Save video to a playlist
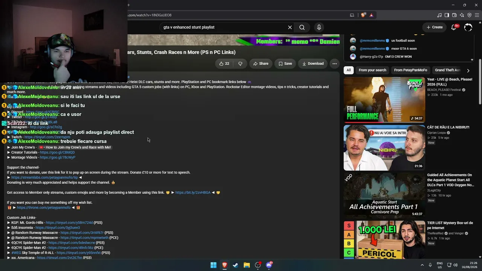 [285, 64]
